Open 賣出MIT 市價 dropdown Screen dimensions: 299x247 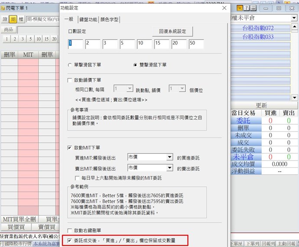point(169,168)
